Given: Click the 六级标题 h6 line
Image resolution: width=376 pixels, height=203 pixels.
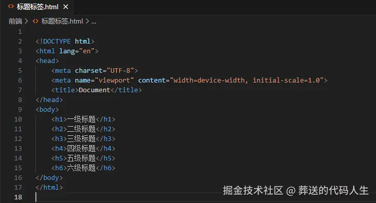Looking at the screenshot, I should 83,168.
